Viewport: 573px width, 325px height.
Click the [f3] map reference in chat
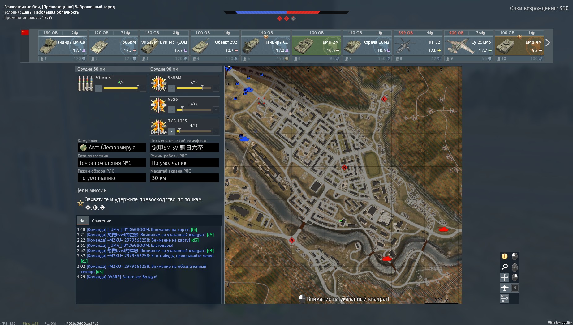(x=194, y=229)
